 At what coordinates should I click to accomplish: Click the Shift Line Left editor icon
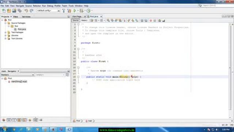(142, 21)
